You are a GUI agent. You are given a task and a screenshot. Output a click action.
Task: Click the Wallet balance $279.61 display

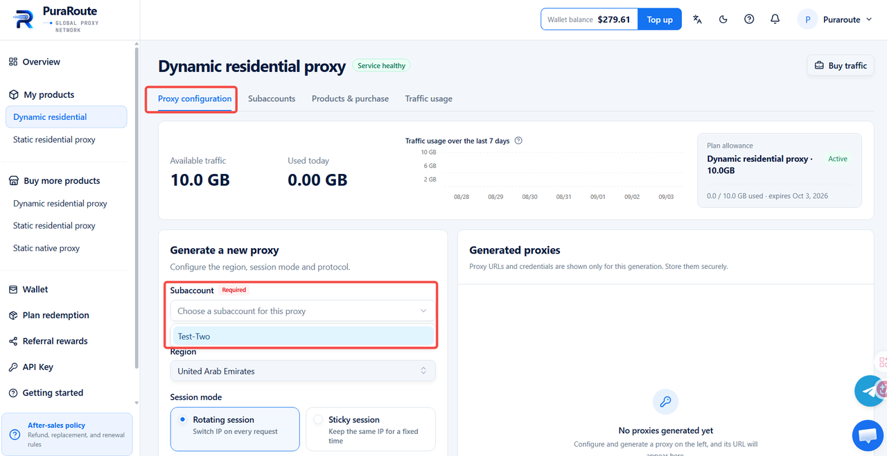coord(589,19)
